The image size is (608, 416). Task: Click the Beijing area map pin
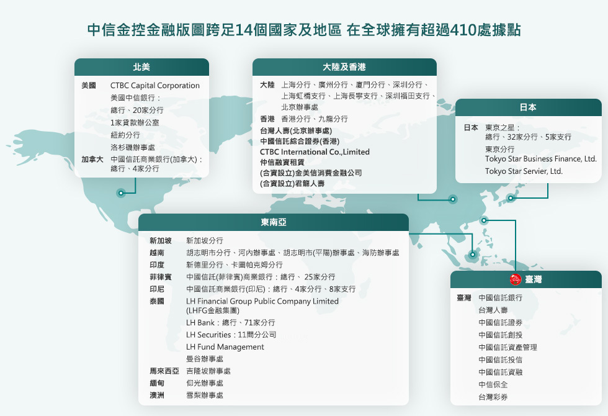(453, 199)
